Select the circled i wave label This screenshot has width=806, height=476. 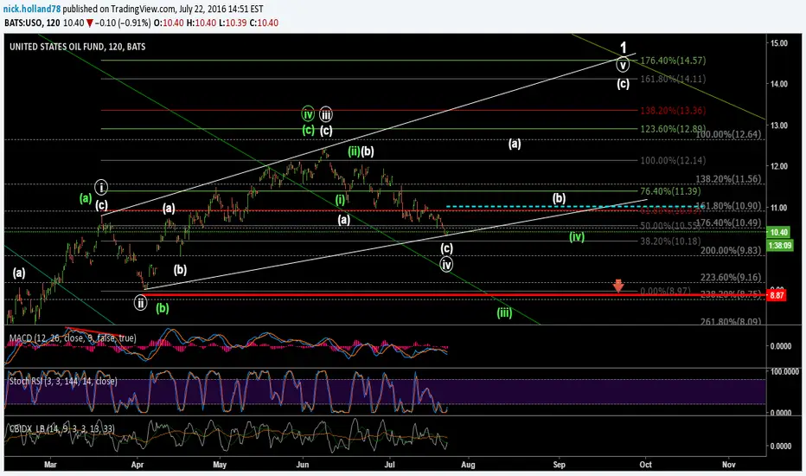101,187
